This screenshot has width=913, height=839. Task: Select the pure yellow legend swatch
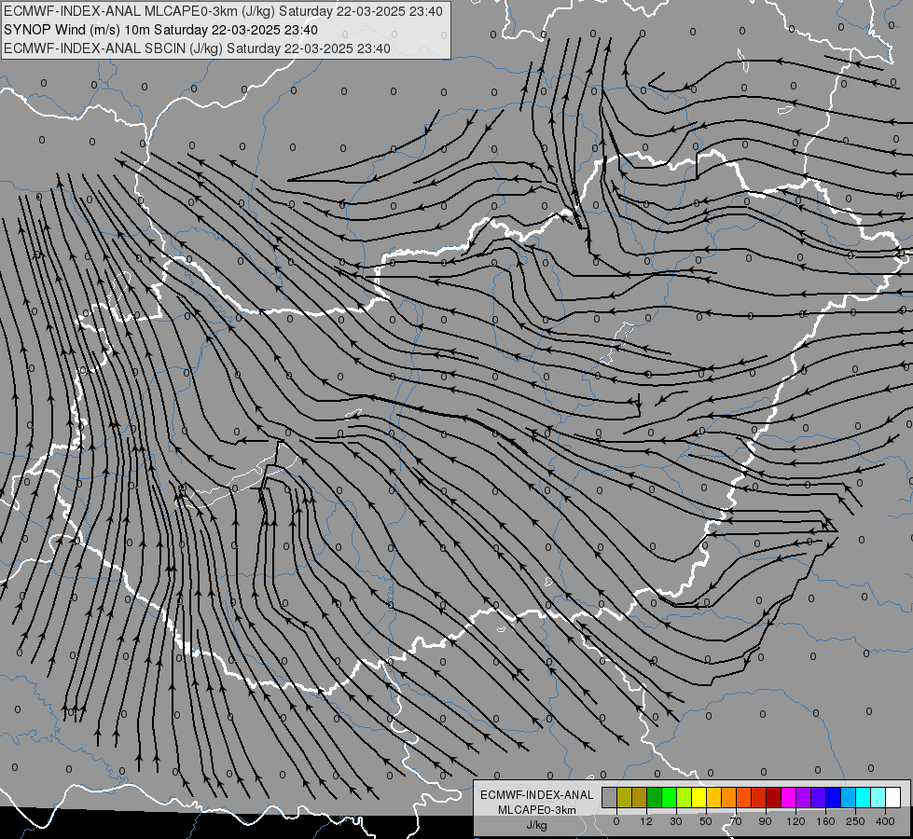pyautogui.click(x=699, y=797)
